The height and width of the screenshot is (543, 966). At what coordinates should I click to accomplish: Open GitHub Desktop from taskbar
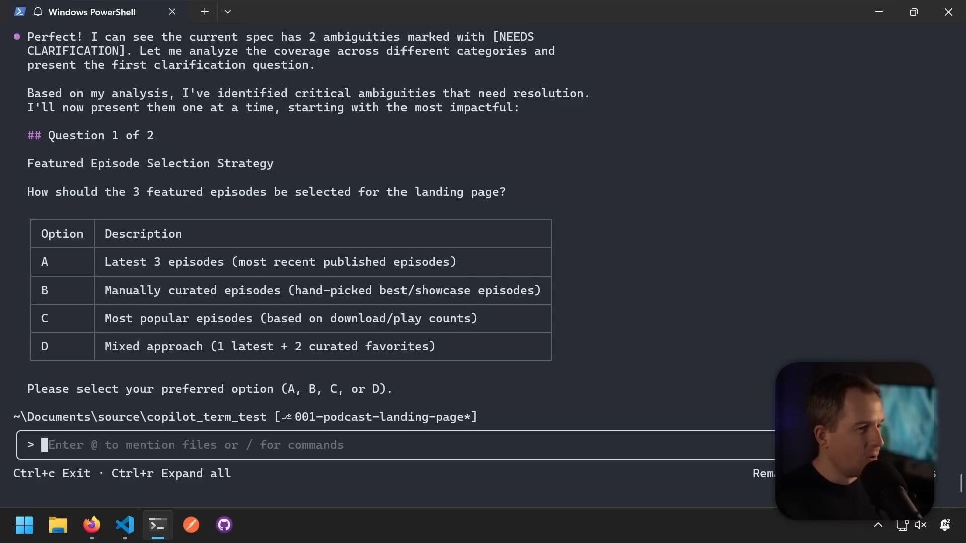[224, 525]
